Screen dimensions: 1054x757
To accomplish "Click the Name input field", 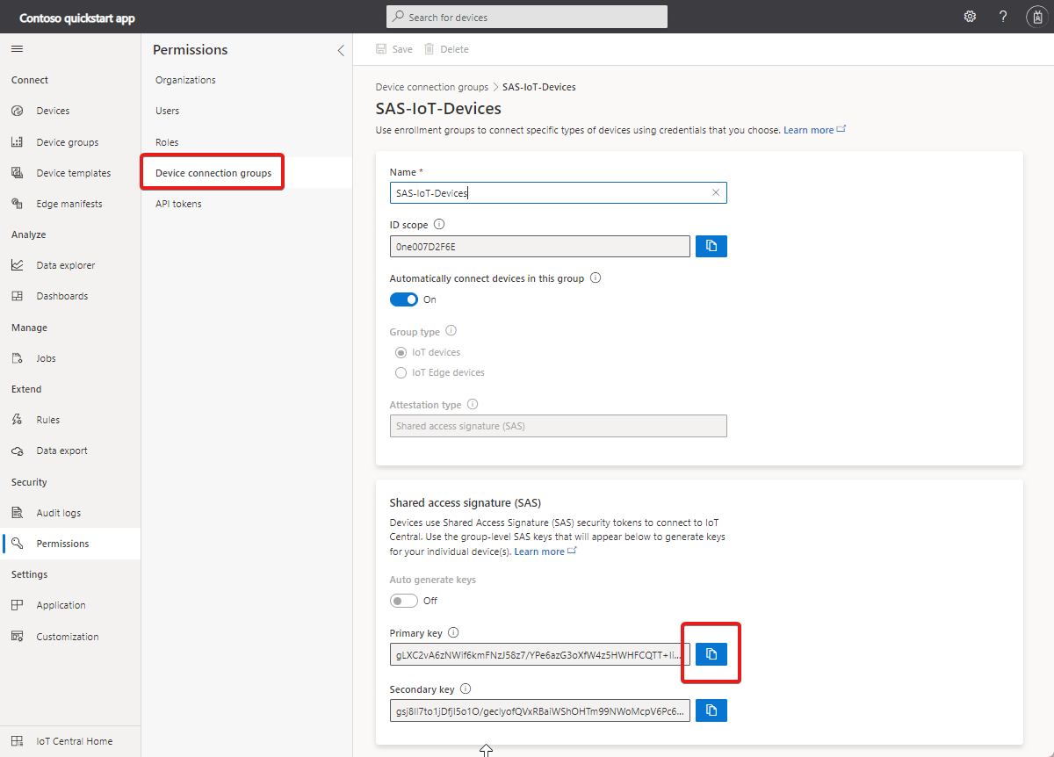I will [559, 192].
